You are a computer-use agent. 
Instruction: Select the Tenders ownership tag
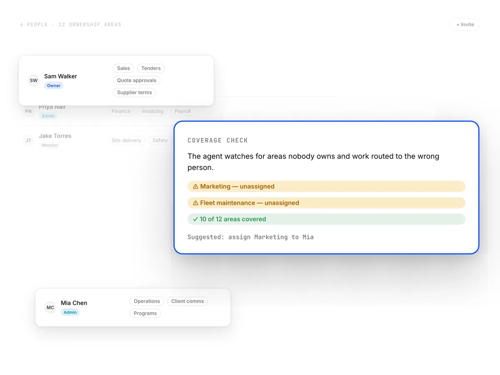[x=151, y=68]
